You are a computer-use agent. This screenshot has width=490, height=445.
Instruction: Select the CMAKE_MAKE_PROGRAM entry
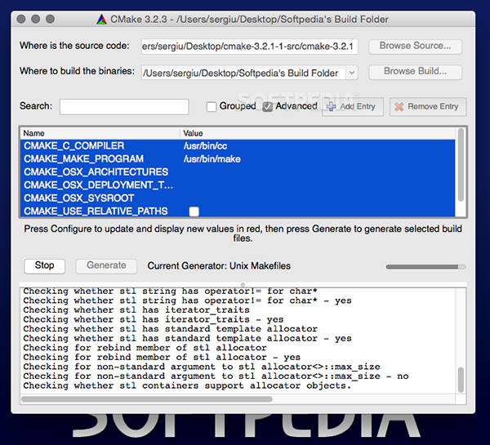pos(84,159)
